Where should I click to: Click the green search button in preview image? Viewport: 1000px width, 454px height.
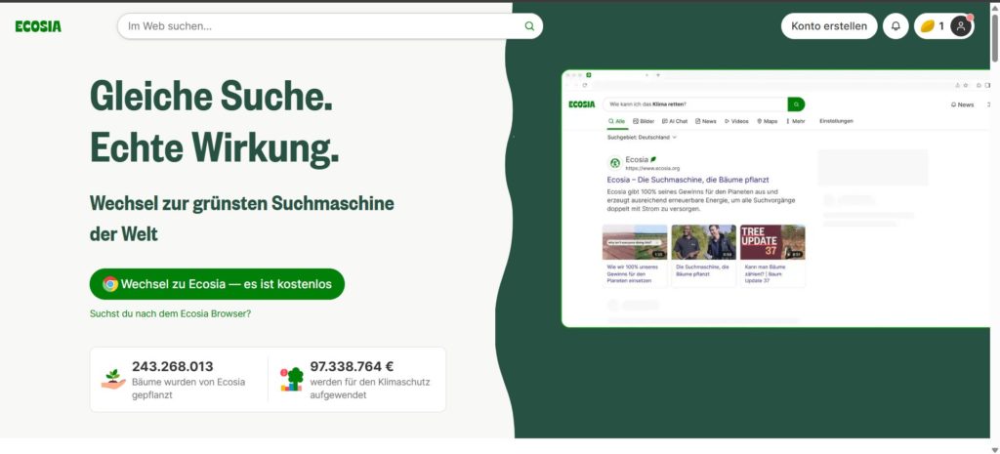click(x=796, y=103)
